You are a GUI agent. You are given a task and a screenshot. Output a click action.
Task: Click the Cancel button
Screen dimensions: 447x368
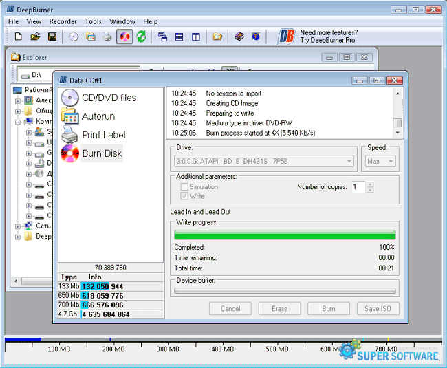click(x=230, y=308)
